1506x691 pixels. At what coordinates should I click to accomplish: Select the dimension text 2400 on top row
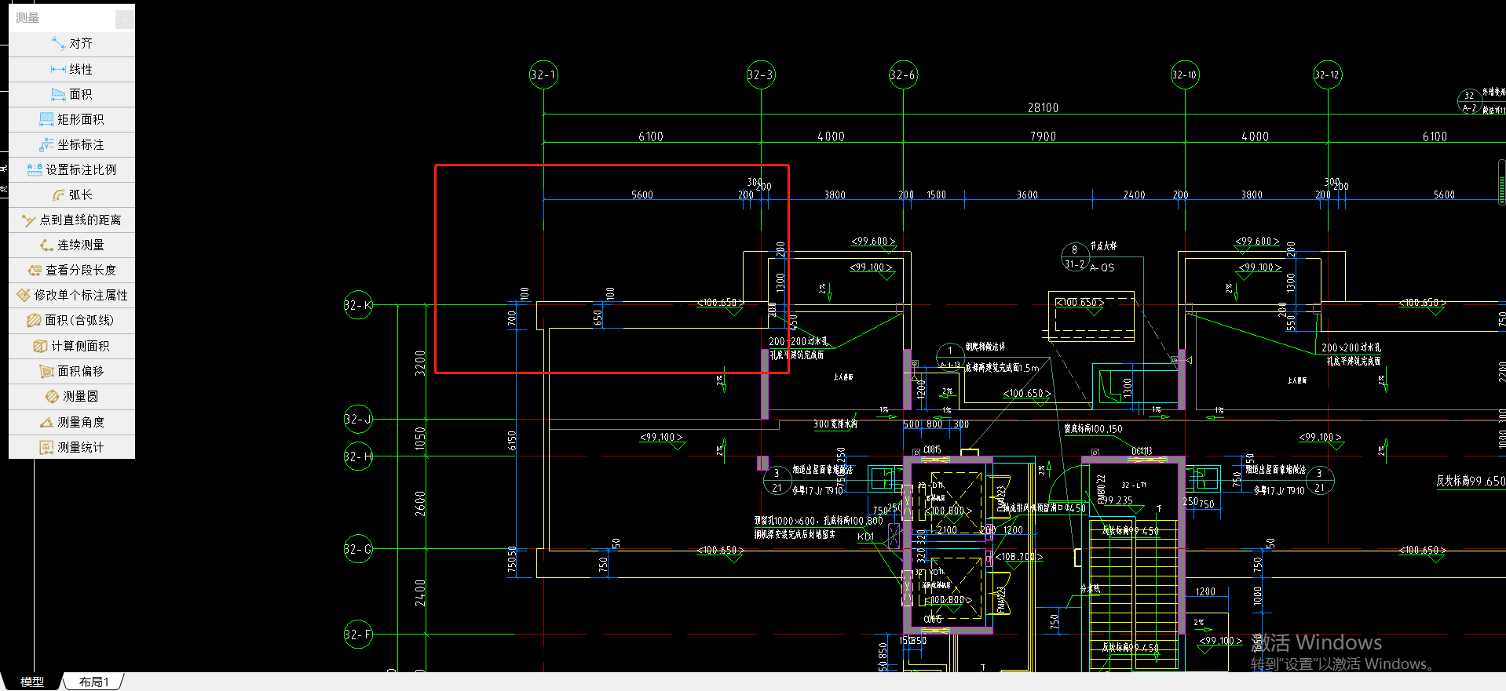click(x=1134, y=195)
